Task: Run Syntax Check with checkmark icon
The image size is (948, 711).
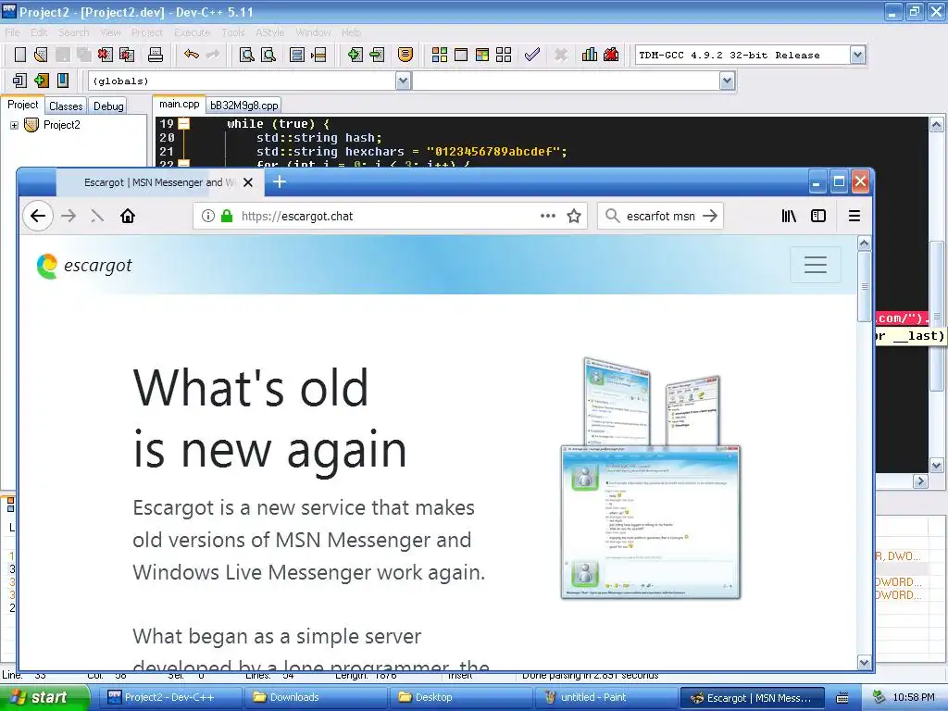Action: (x=532, y=55)
